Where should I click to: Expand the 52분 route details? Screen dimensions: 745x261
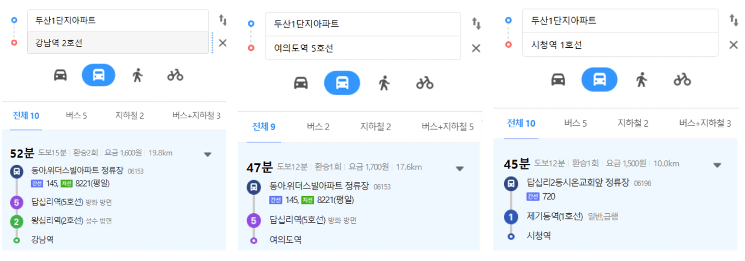pyautogui.click(x=208, y=154)
